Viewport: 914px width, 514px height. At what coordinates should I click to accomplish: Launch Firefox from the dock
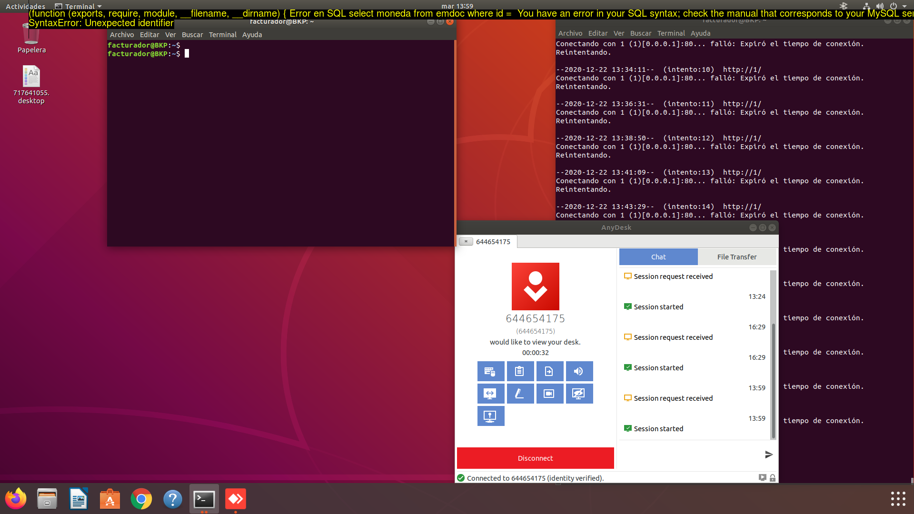tap(16, 499)
